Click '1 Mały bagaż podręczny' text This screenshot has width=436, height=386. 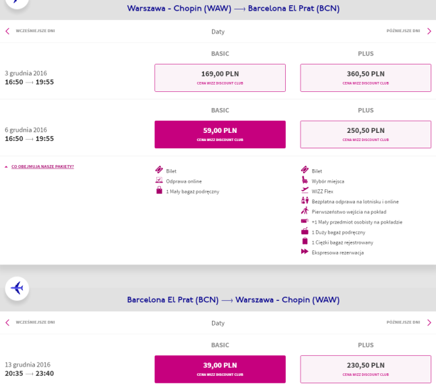click(193, 191)
